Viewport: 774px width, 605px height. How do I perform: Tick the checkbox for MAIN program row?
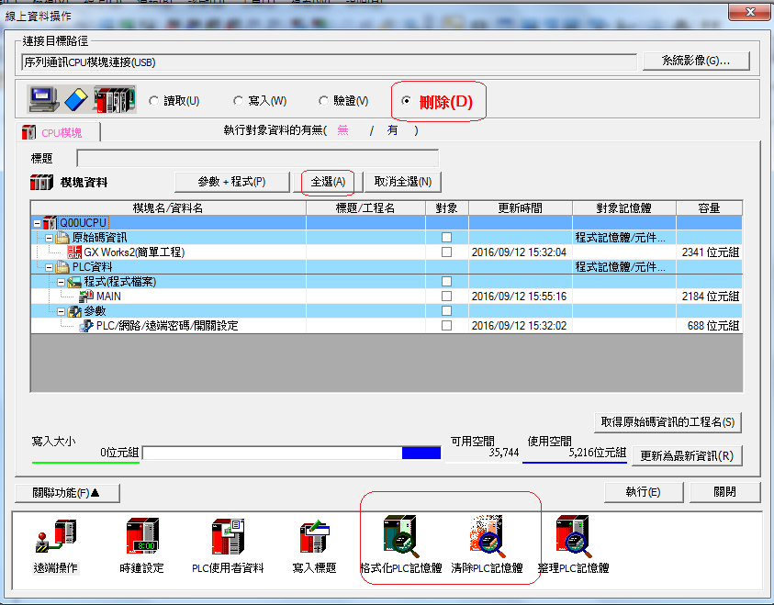click(x=447, y=297)
